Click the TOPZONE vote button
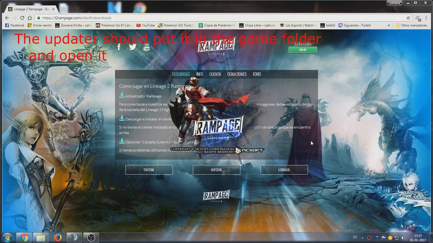Image resolution: width=433 pixels, height=243 pixels. (149, 170)
